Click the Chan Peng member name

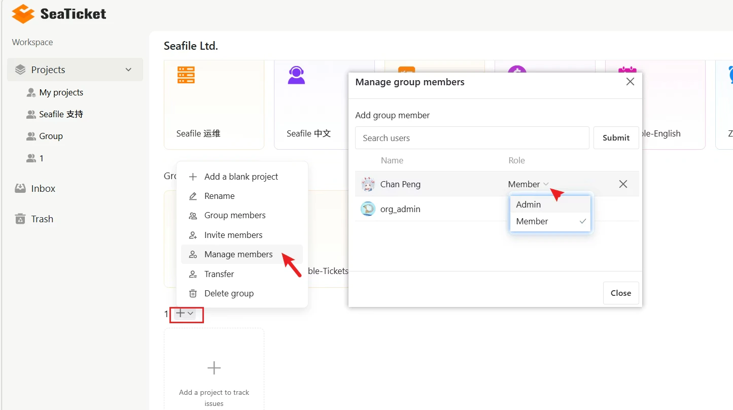point(401,184)
